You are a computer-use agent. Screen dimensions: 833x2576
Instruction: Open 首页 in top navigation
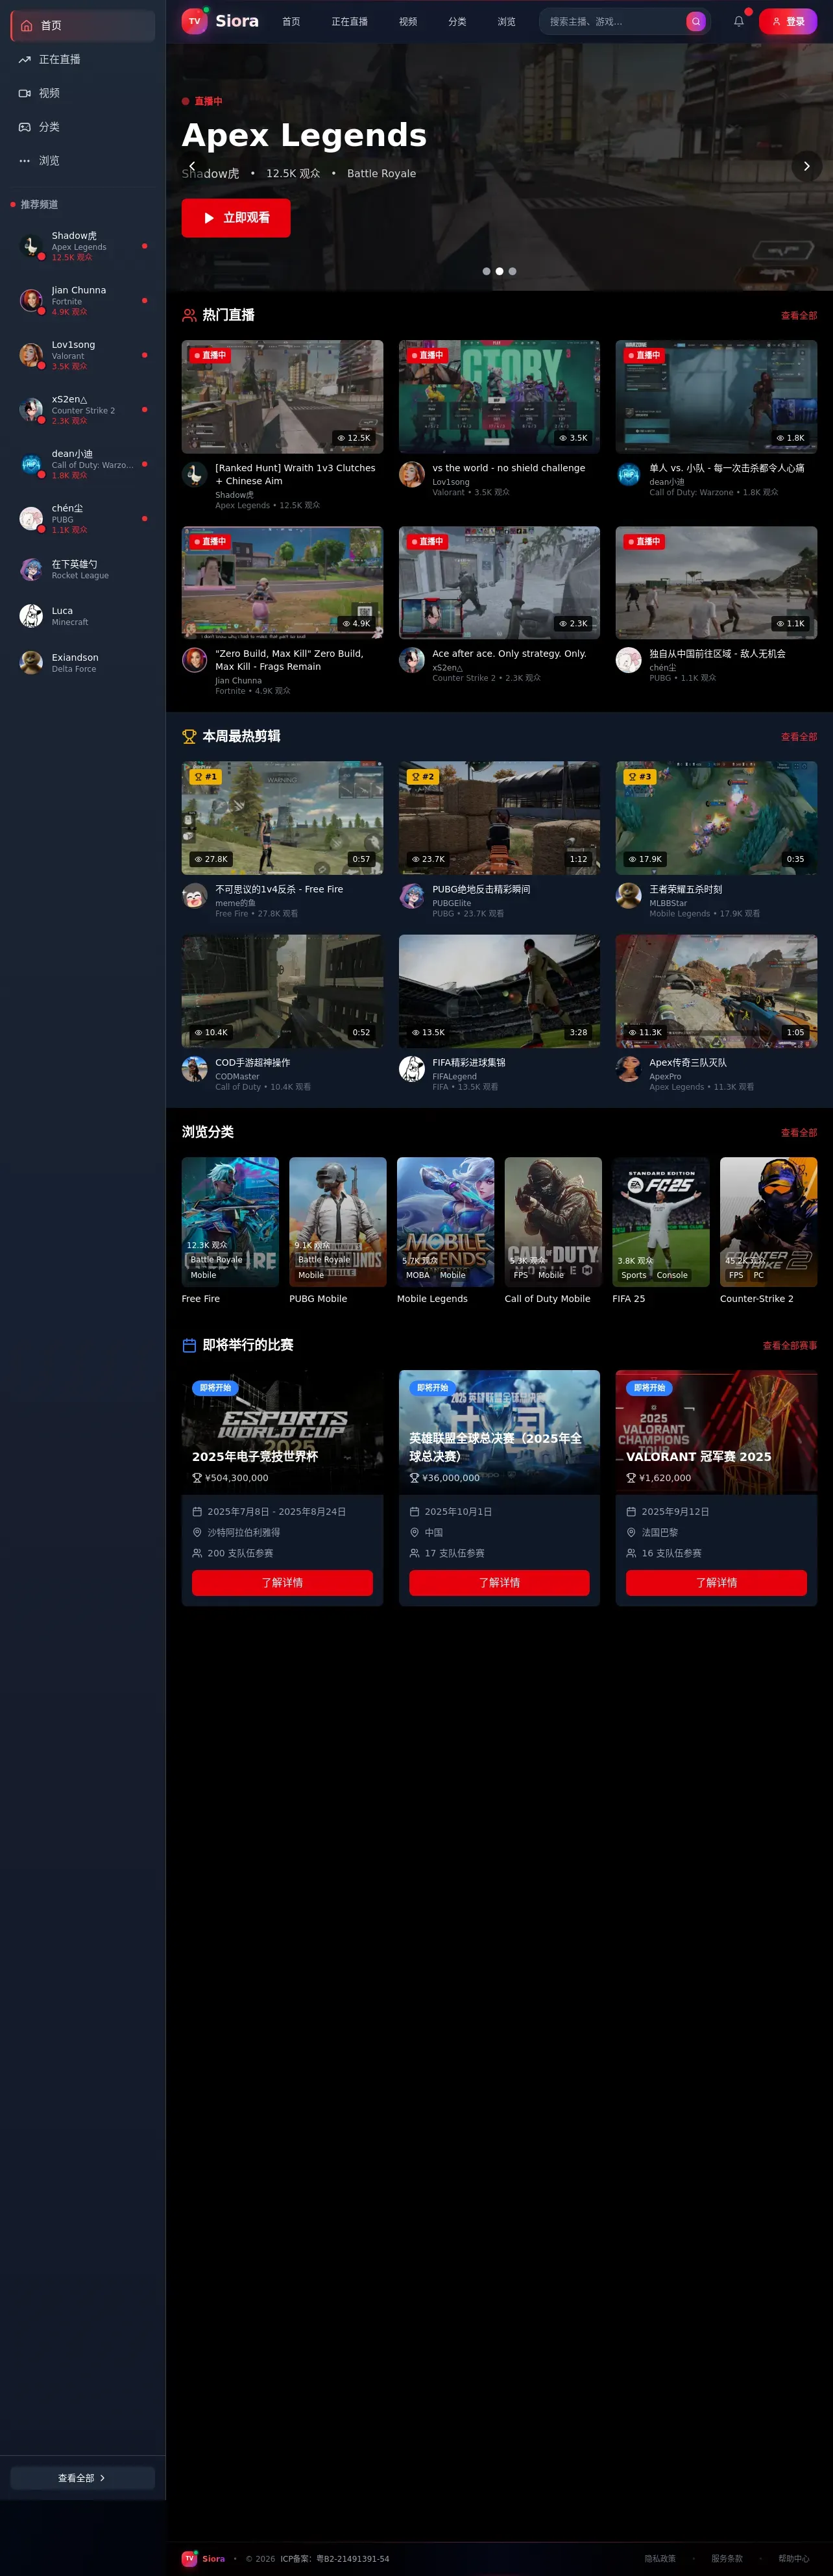(291, 22)
